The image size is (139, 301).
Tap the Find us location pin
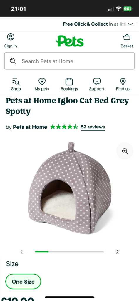click(x=123, y=82)
